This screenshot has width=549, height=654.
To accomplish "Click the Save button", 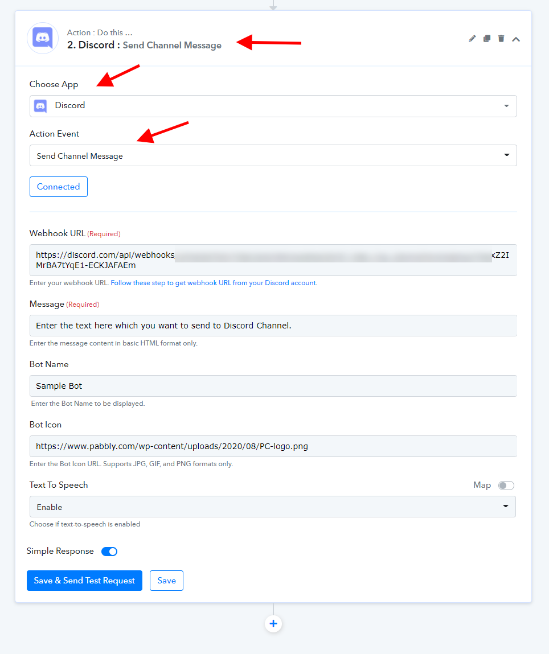I will coord(166,581).
